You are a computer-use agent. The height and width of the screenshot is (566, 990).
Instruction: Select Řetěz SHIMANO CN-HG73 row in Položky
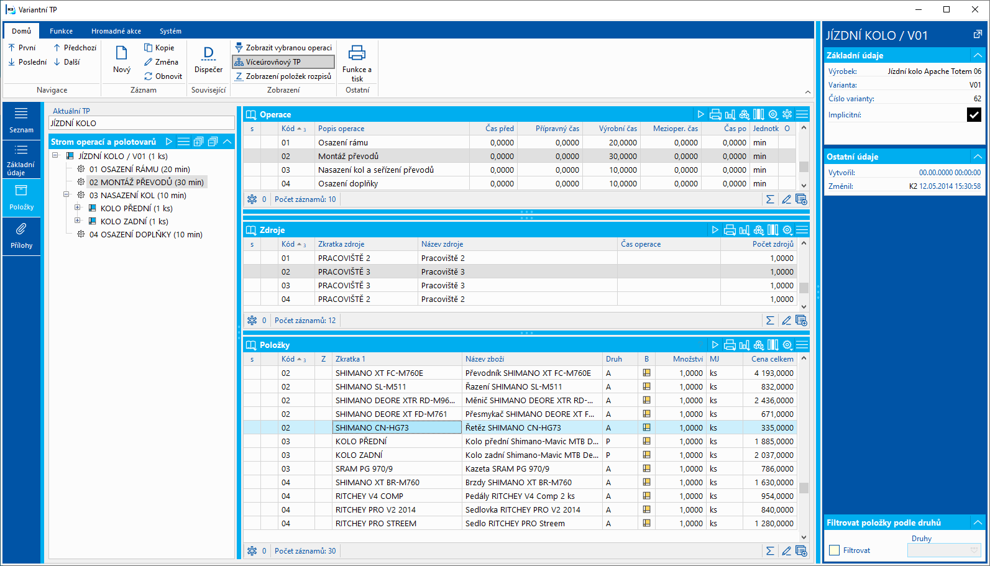(520, 427)
